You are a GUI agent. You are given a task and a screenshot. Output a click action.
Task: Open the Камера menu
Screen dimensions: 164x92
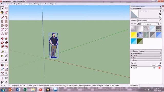pyautogui.click(x=20, y=4)
